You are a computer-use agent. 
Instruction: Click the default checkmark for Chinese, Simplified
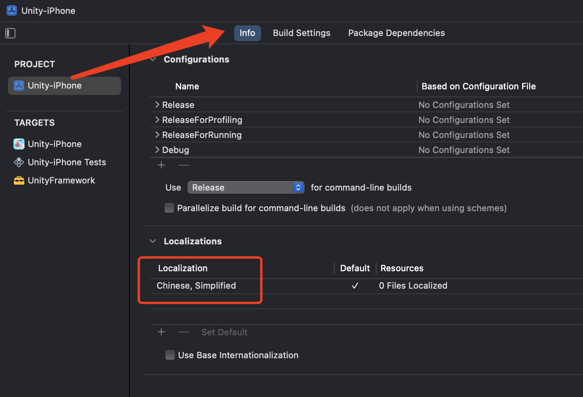pyautogui.click(x=355, y=285)
